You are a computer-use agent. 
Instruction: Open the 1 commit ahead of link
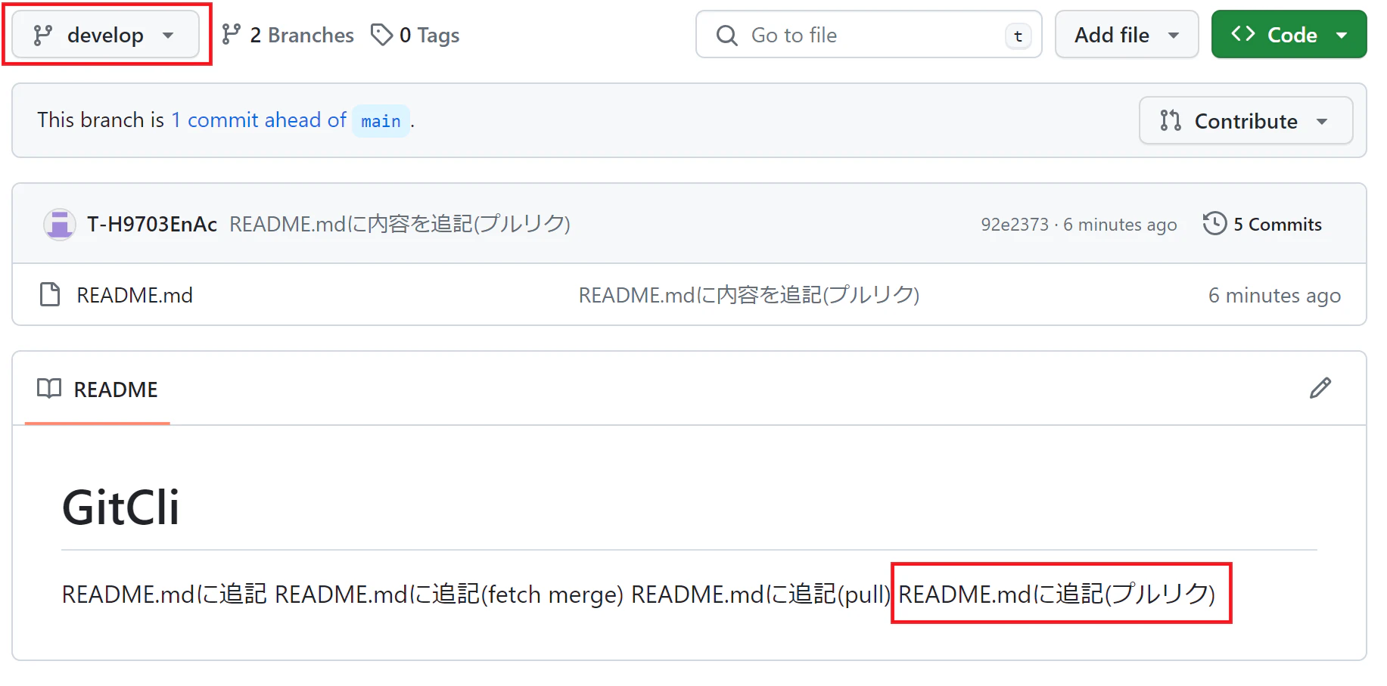tap(259, 120)
